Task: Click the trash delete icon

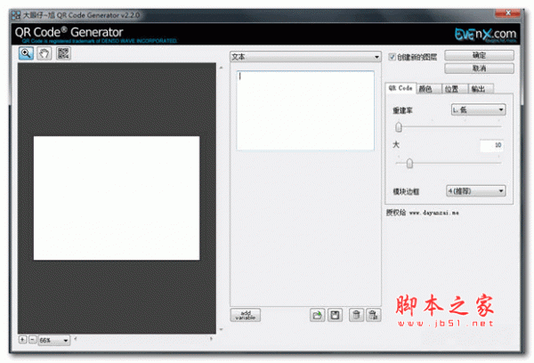Action: point(356,315)
